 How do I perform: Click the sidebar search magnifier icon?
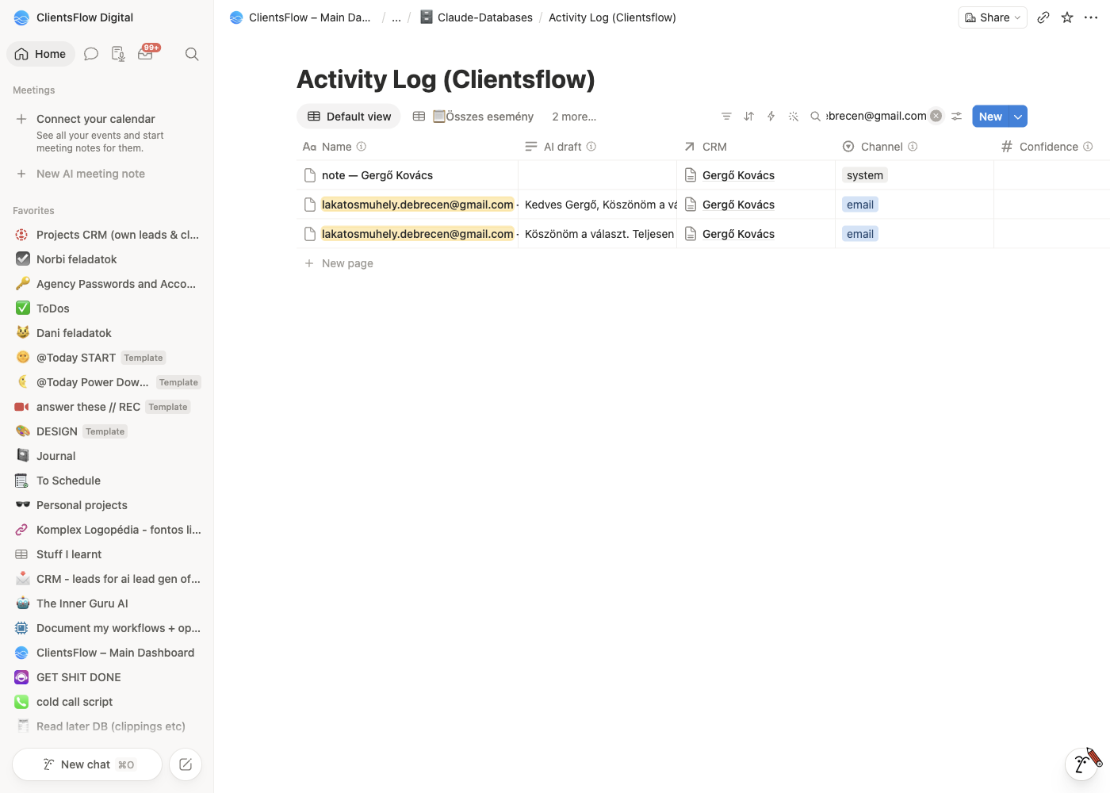[x=192, y=54]
